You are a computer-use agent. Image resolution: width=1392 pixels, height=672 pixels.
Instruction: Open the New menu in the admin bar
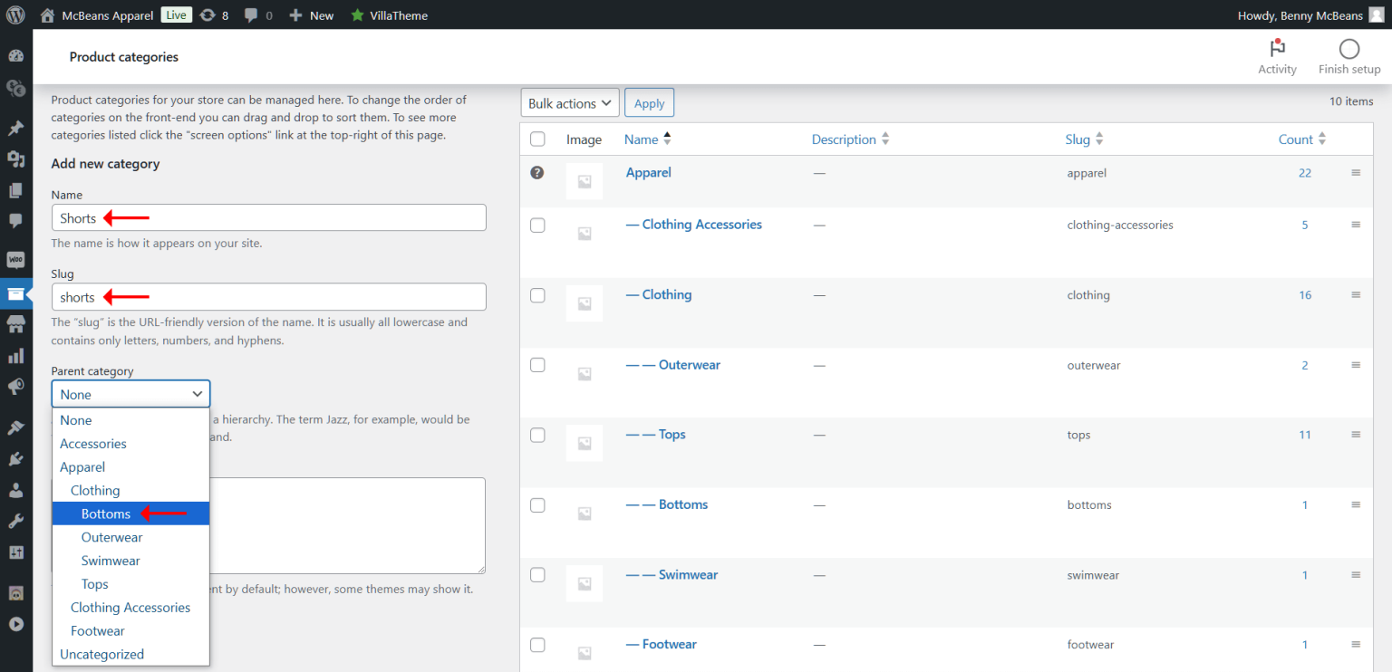[x=311, y=15]
